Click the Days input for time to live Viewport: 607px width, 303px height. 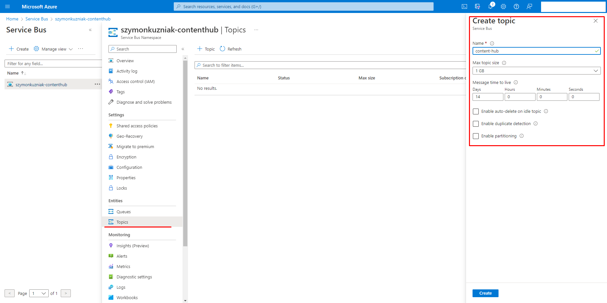coord(488,97)
